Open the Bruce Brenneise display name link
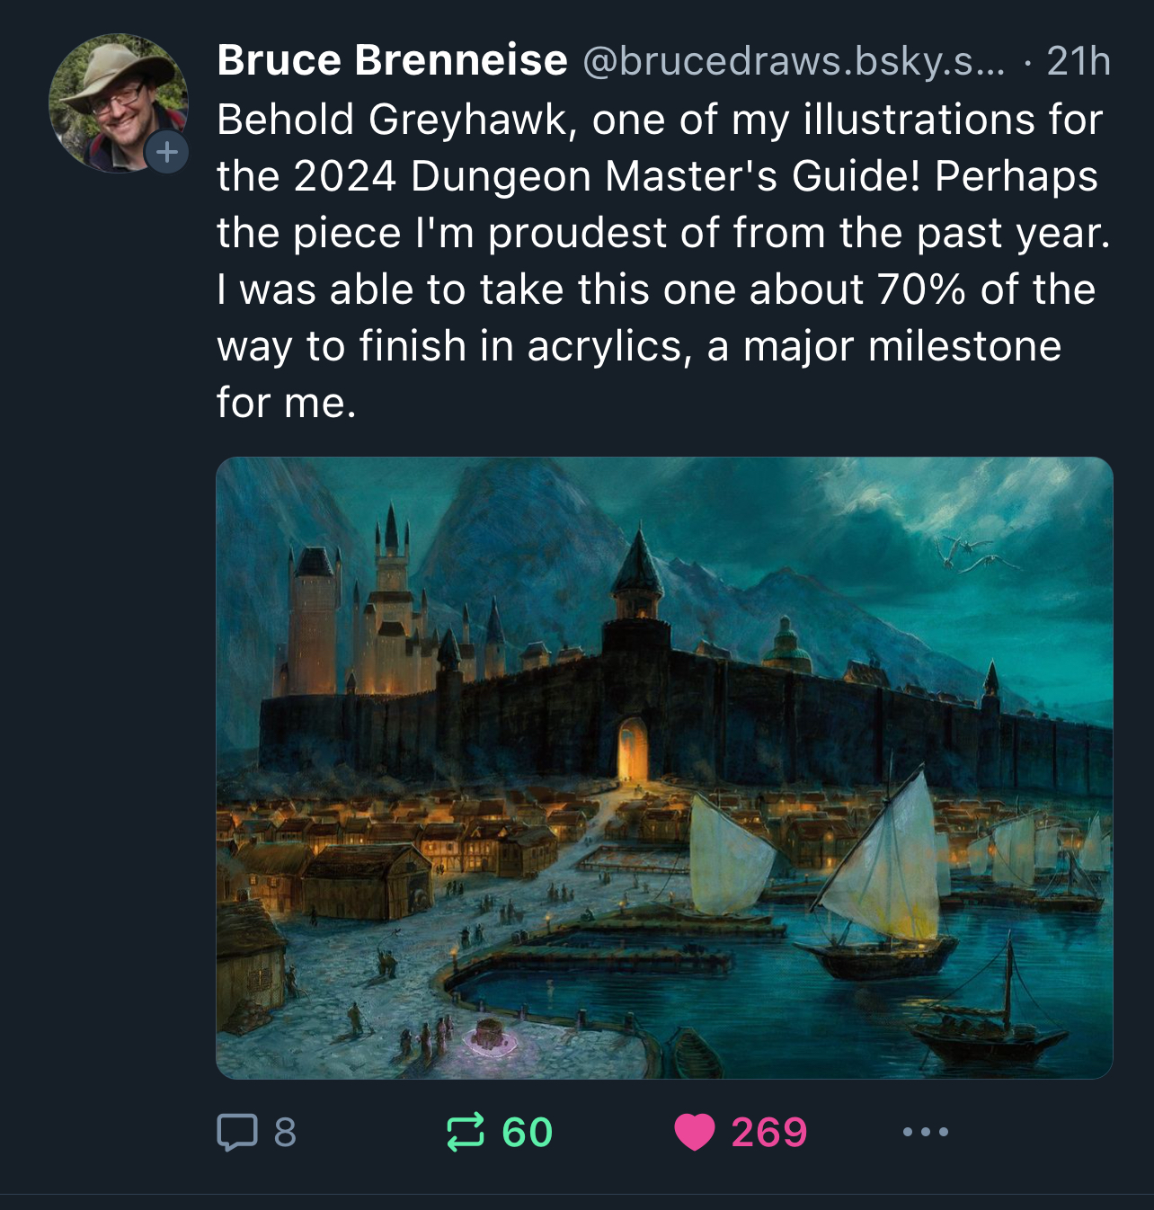The image size is (1154, 1210). click(392, 61)
